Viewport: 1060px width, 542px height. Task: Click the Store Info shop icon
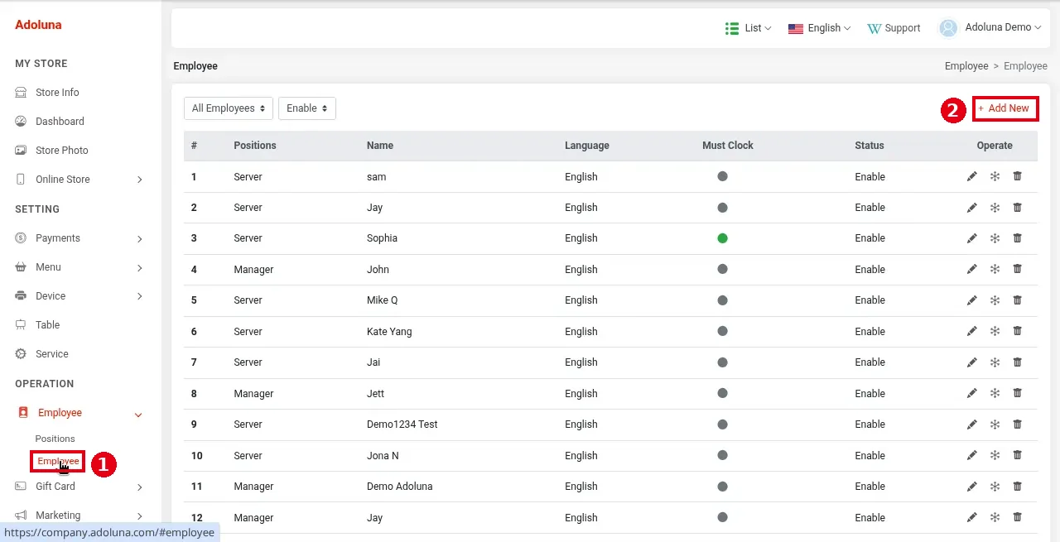[21, 93]
